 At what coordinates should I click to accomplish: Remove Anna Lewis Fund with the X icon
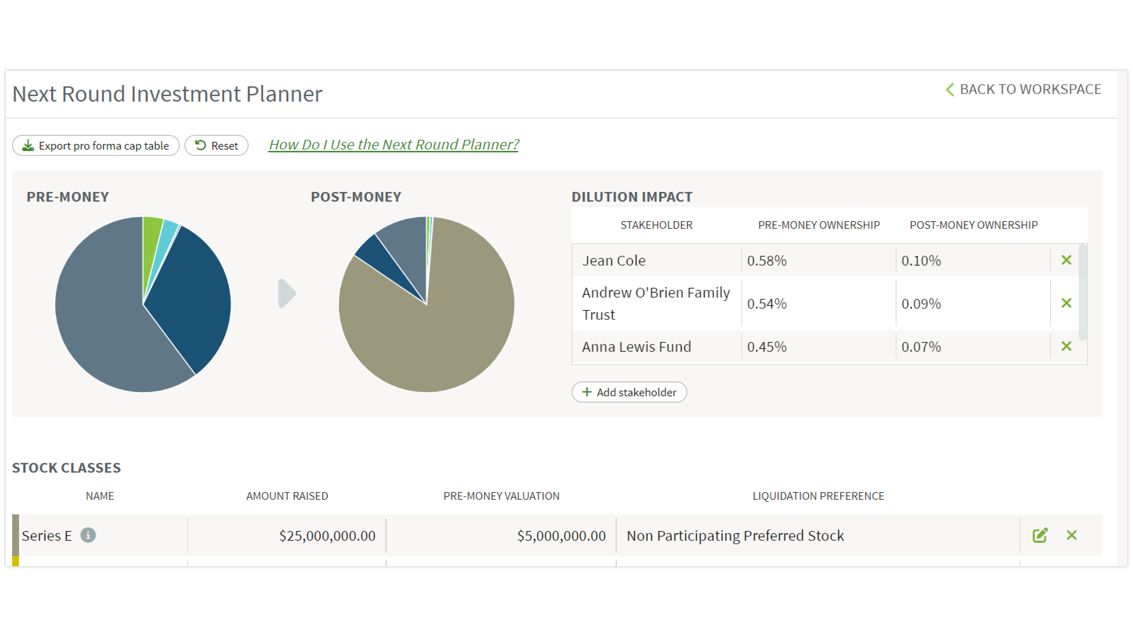(x=1066, y=347)
